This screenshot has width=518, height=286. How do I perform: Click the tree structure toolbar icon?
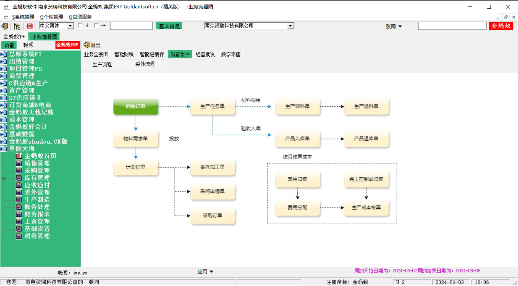[x=17, y=26]
